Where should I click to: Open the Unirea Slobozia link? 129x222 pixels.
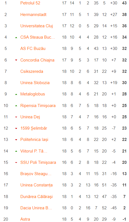(x=35, y=83)
